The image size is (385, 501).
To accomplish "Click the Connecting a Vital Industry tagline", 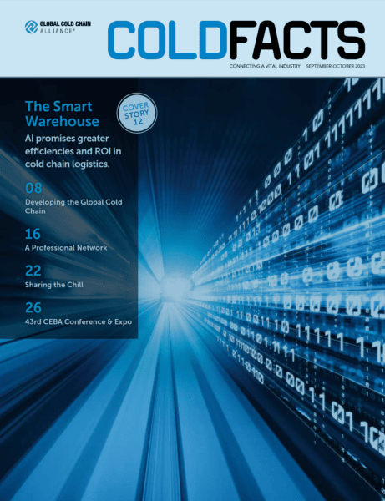I will click(265, 66).
